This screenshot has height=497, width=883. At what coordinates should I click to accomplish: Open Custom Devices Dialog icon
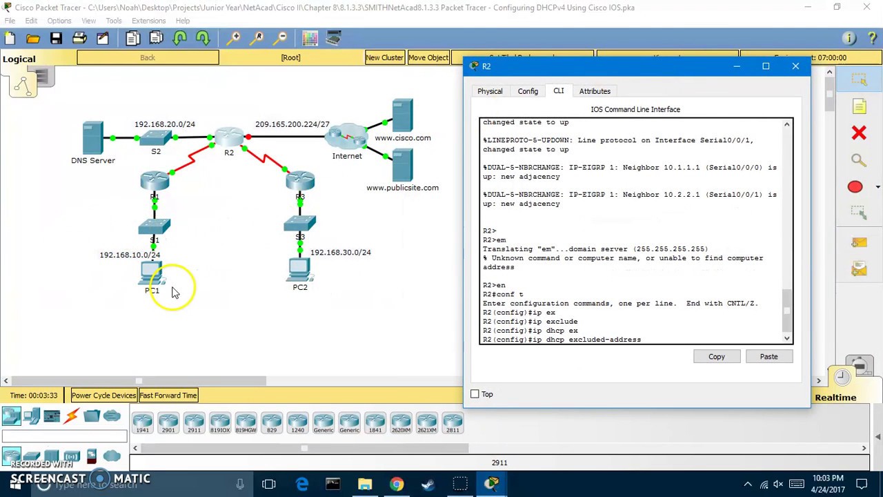tap(333, 38)
